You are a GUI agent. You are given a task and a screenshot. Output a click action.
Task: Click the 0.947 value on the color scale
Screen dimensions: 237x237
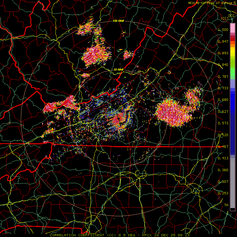pos(223,41)
